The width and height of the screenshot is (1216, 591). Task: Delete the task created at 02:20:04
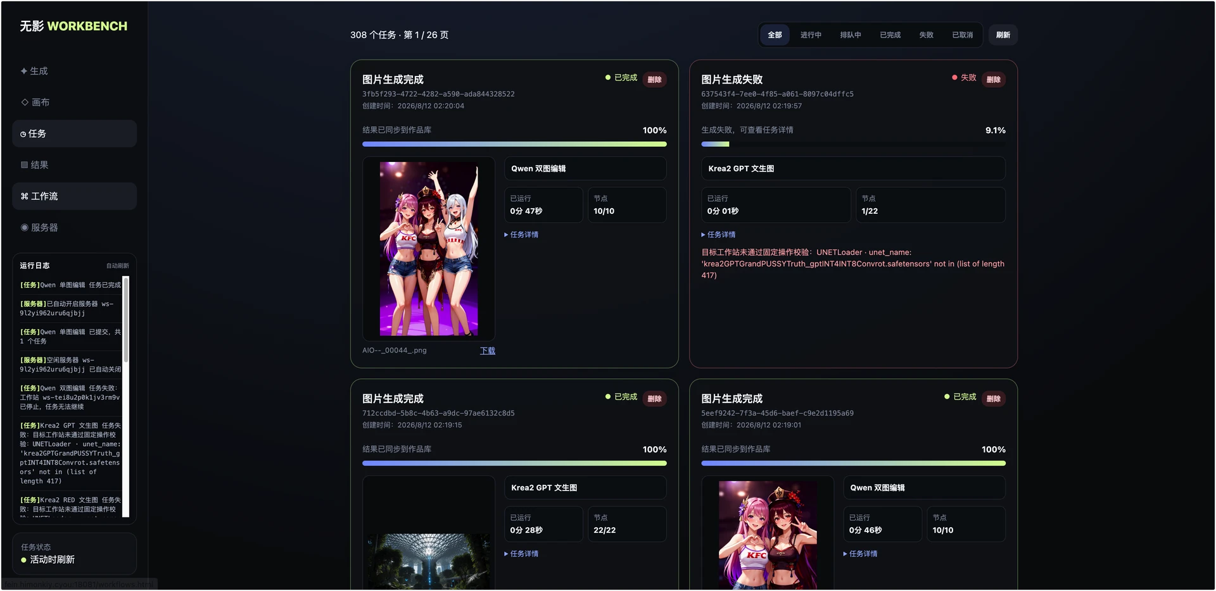pyautogui.click(x=655, y=80)
